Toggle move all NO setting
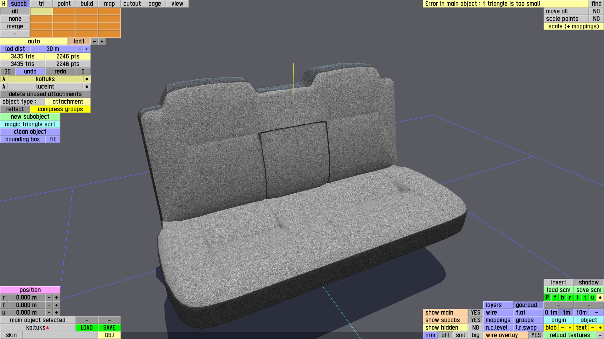Viewport: 604px width, 339px height. [x=596, y=11]
